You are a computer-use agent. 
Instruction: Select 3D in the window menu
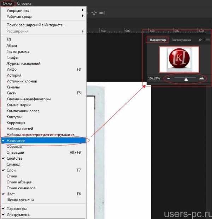[43, 40]
